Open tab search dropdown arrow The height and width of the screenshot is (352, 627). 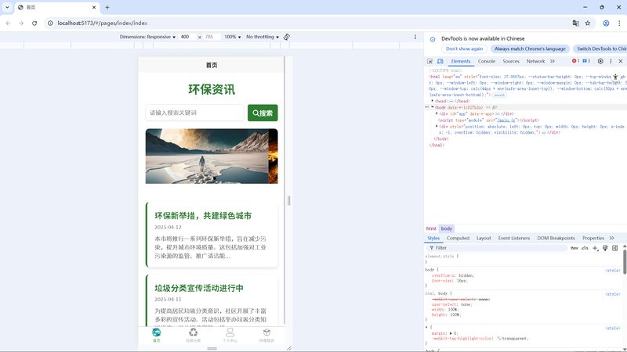tap(7, 7)
